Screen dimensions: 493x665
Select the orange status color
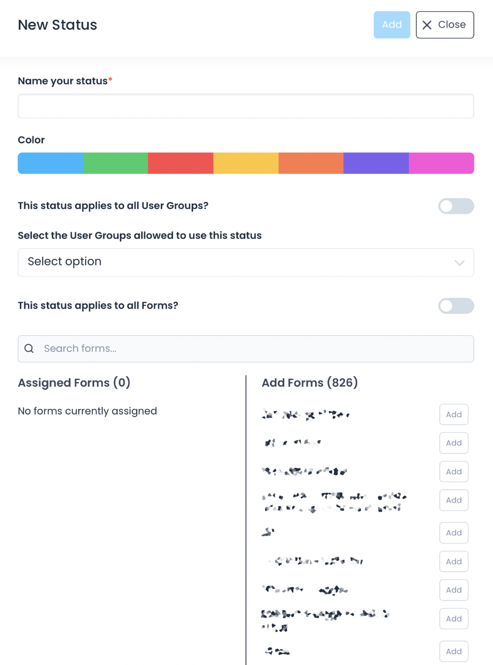311,163
